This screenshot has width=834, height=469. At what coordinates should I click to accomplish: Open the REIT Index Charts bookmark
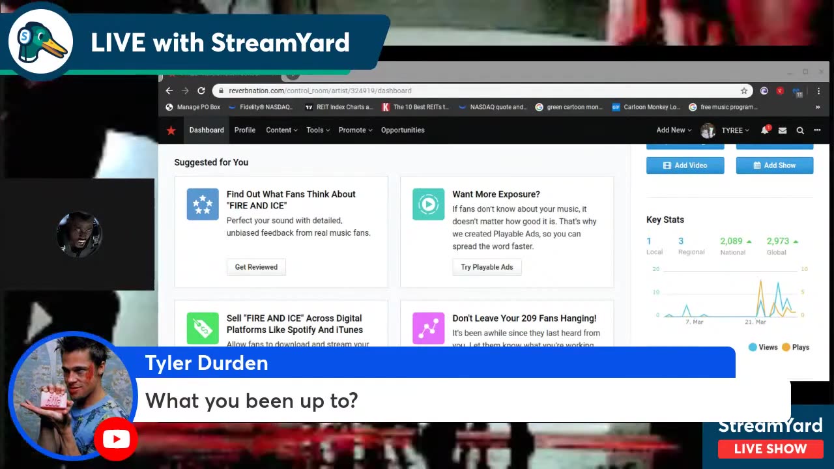[339, 107]
